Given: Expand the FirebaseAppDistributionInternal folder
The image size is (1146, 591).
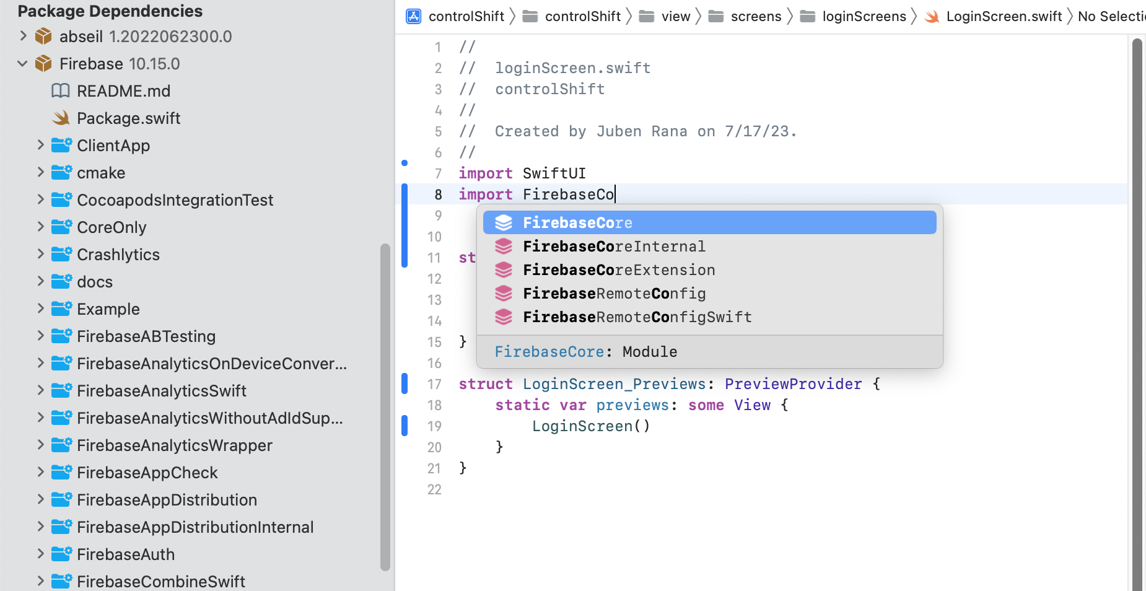Looking at the screenshot, I should coord(41,527).
